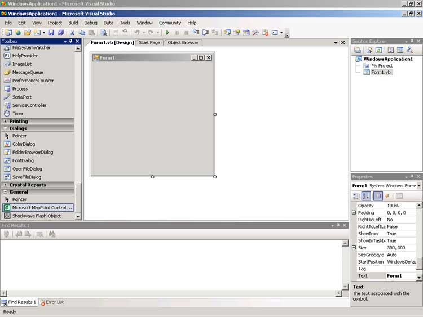Toggle auto-hide pin on Find Results panel
Image resolution: width=423 pixels, height=317 pixels.
pos(338,225)
